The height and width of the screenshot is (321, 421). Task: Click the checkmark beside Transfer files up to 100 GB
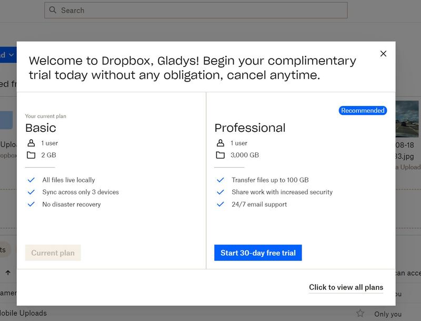tap(220, 180)
